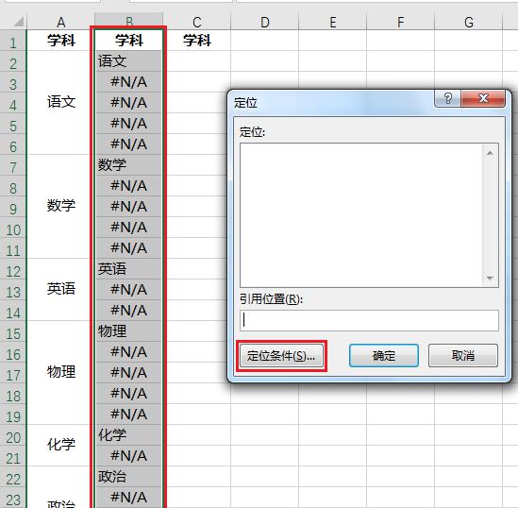Click #N/A cell in row 3

129,82
